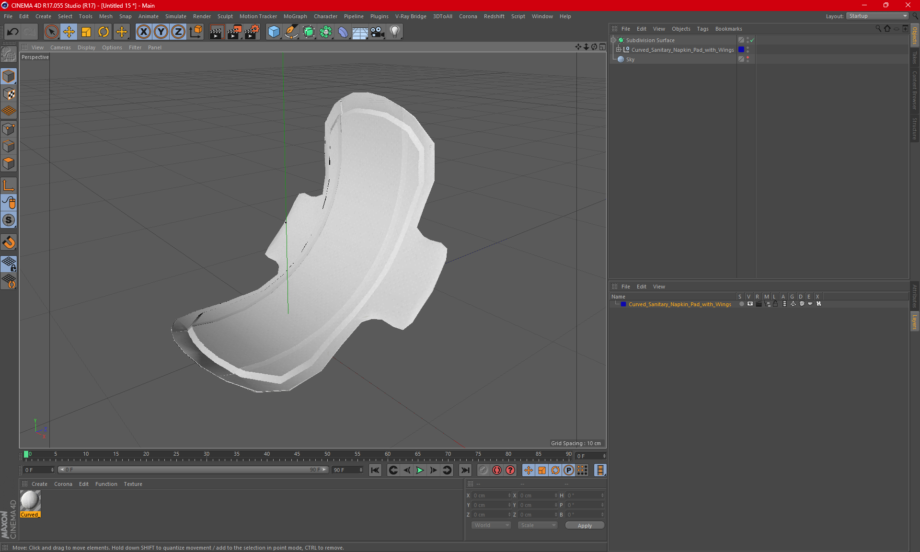
Task: Toggle viewport layout maximize icon
Action: pos(602,47)
